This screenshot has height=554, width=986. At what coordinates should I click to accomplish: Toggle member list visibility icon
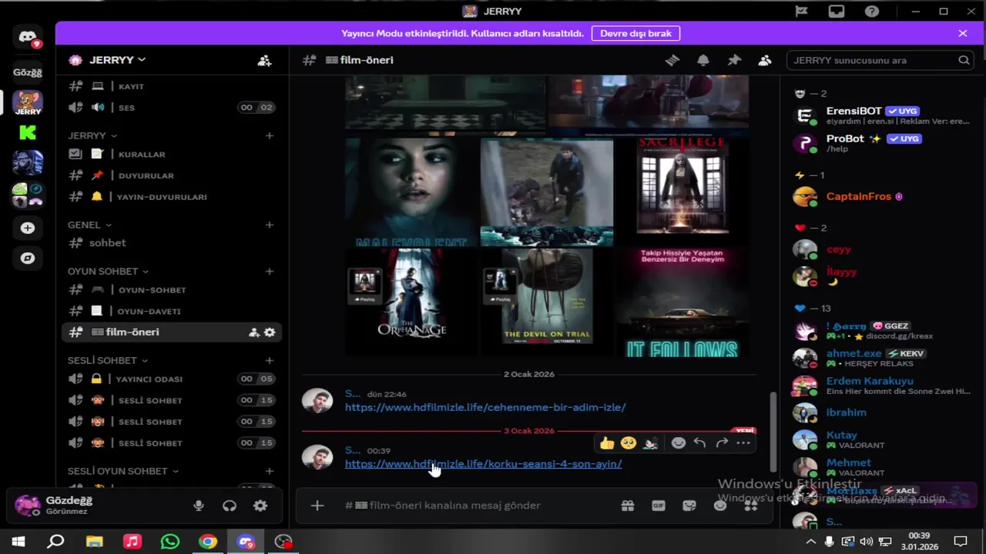coord(765,60)
